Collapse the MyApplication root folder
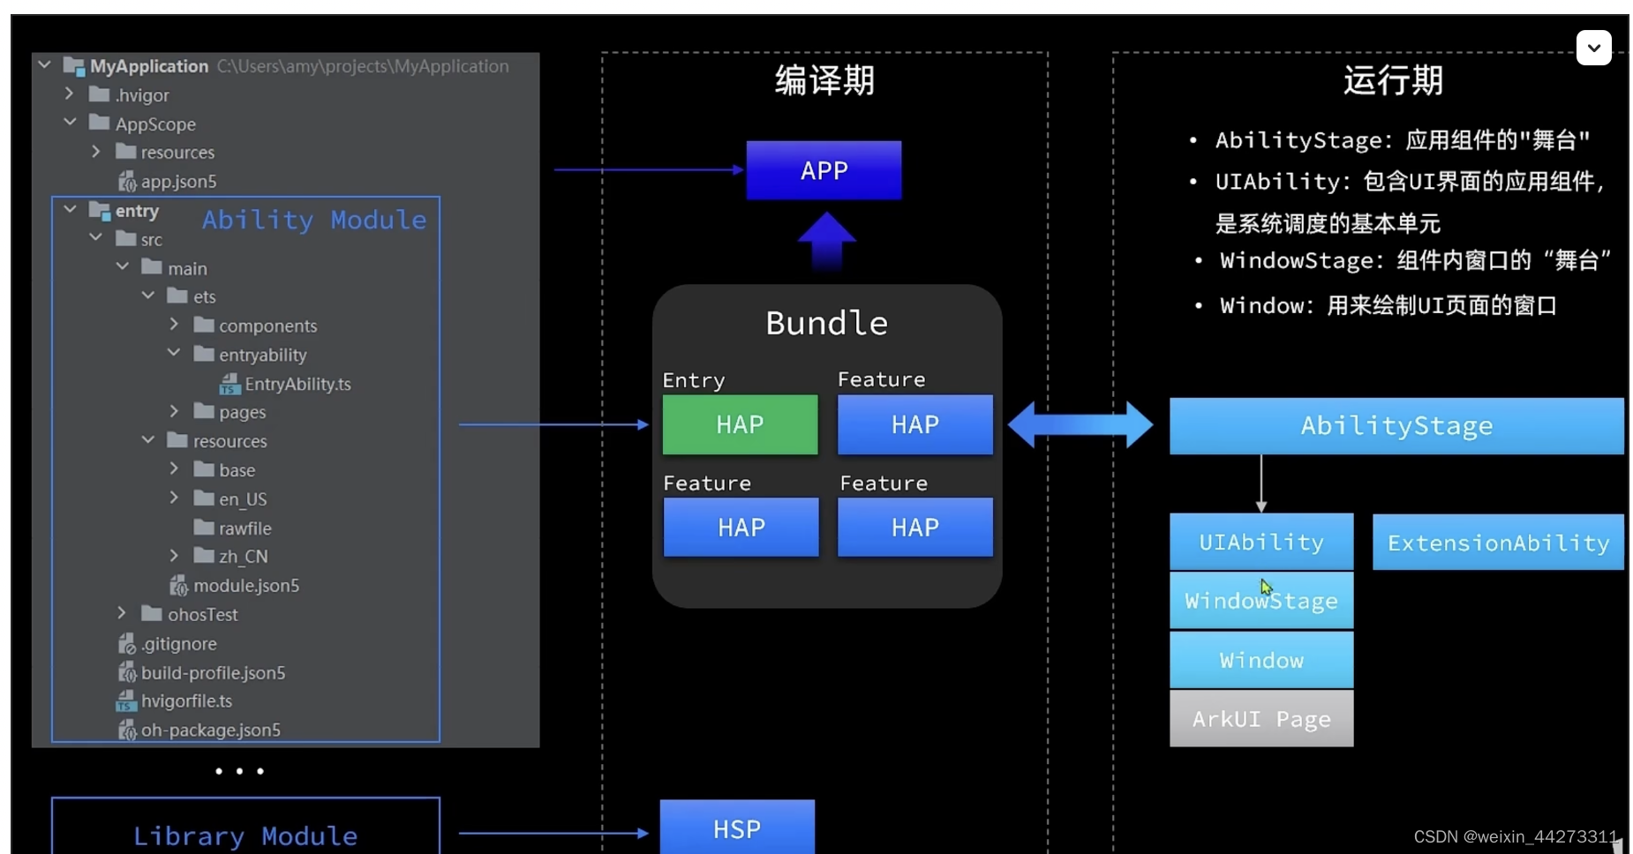The image size is (1633, 854). click(x=44, y=65)
